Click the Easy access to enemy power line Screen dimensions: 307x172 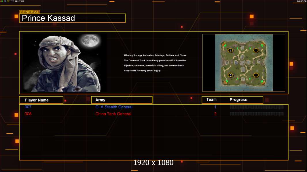click(x=143, y=71)
